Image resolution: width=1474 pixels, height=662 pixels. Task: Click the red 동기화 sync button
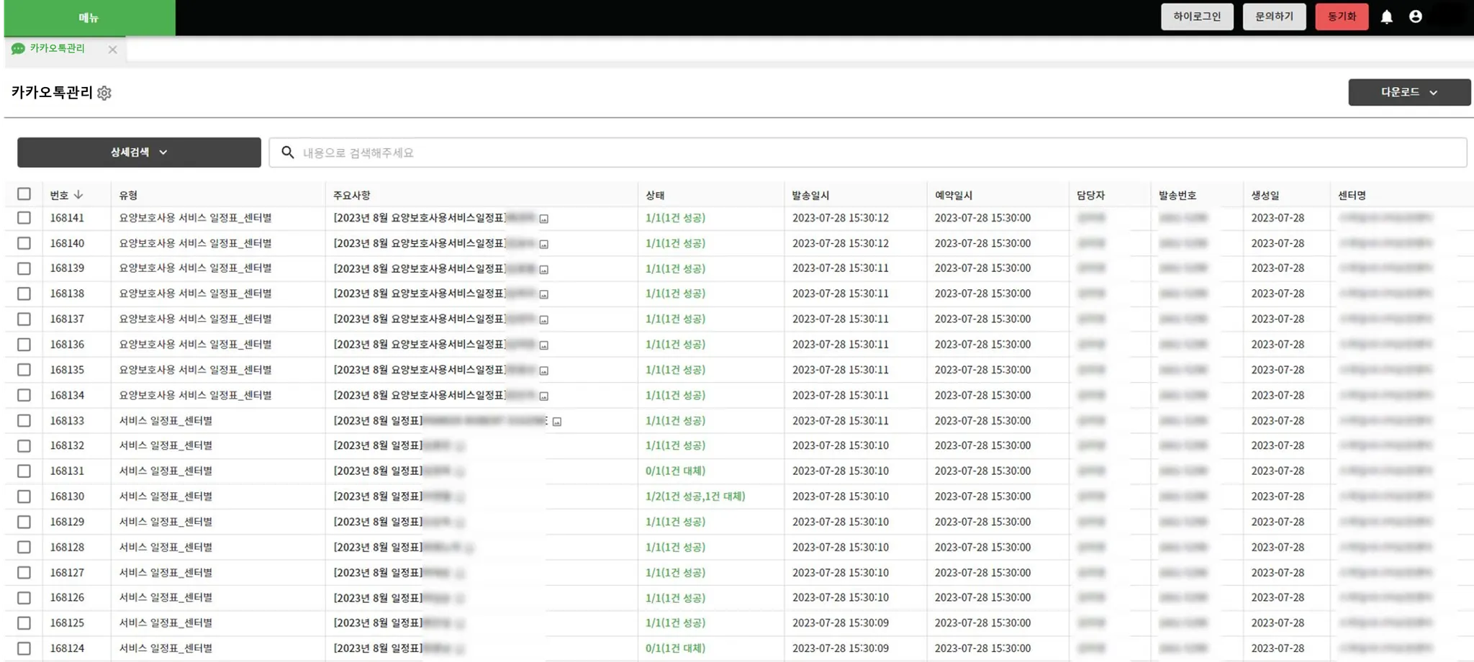(x=1342, y=17)
